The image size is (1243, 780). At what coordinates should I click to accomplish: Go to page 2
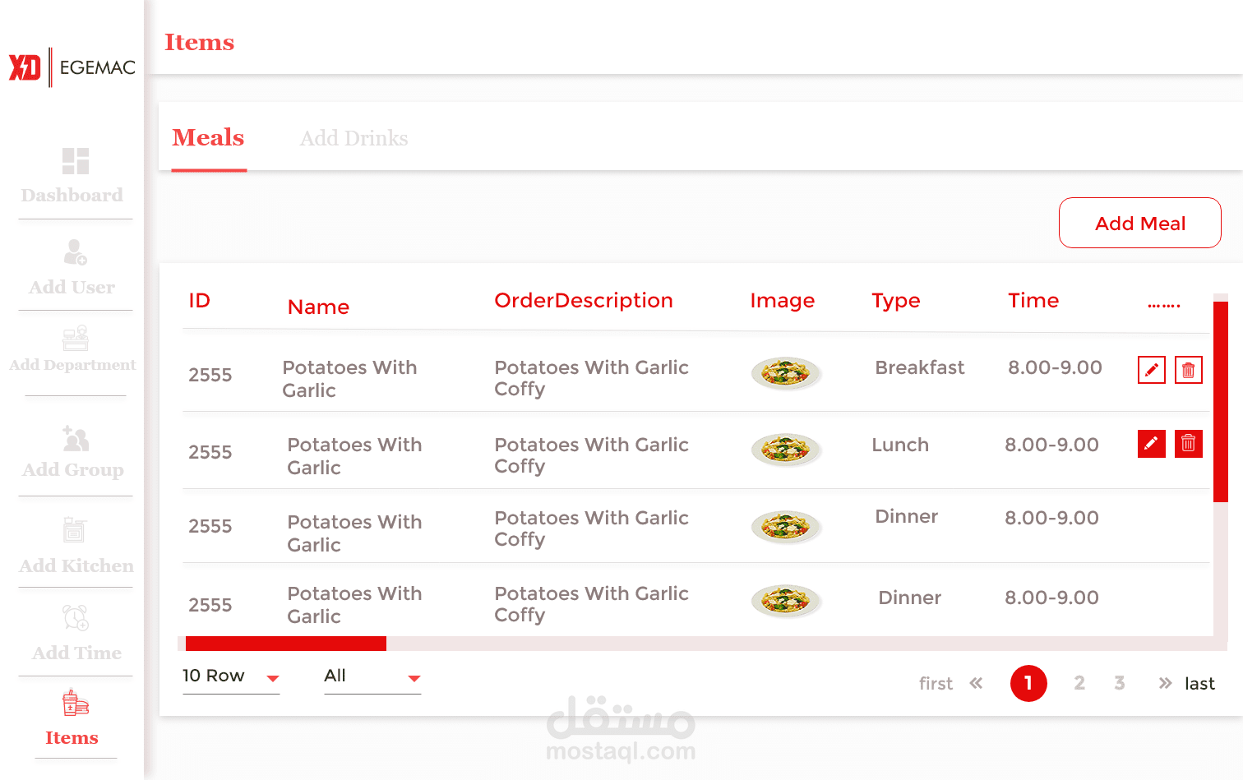(x=1079, y=683)
